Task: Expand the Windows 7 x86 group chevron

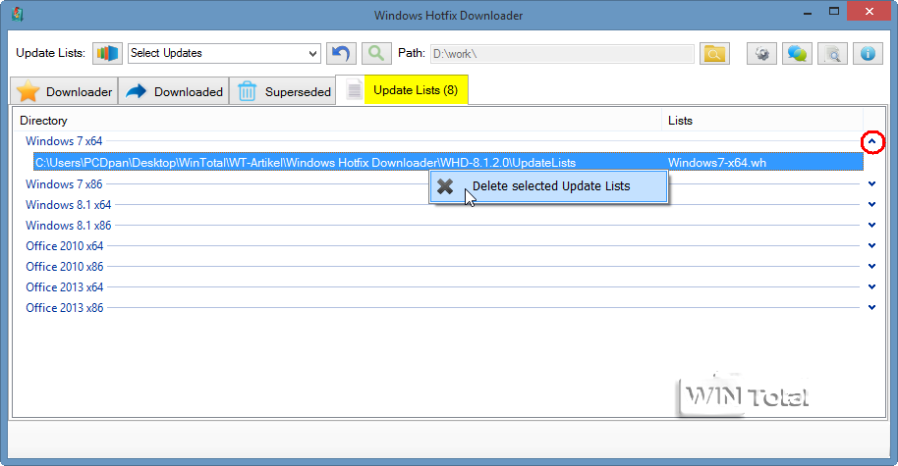Action: 872,184
